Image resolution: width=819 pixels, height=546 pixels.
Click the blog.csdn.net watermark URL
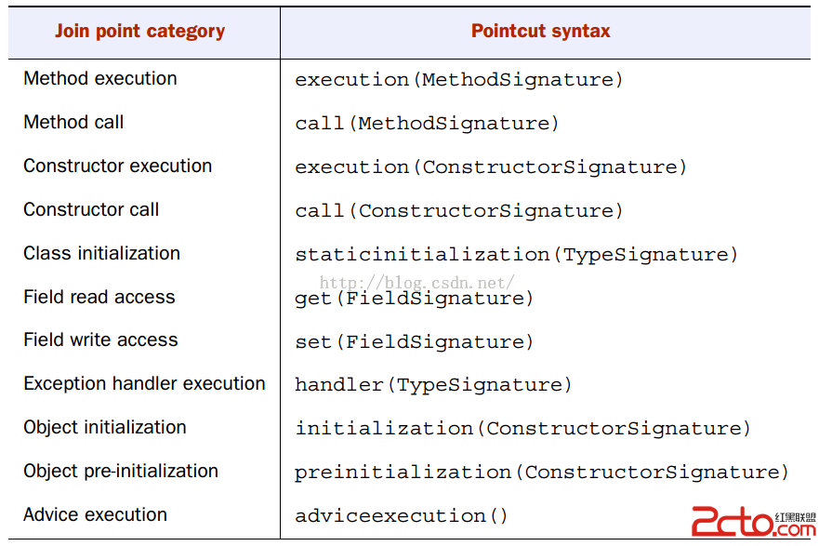click(416, 281)
